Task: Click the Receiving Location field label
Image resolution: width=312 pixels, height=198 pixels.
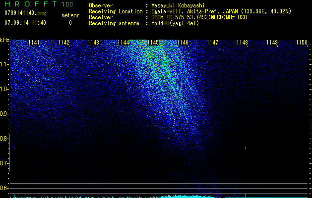Action: pos(116,11)
